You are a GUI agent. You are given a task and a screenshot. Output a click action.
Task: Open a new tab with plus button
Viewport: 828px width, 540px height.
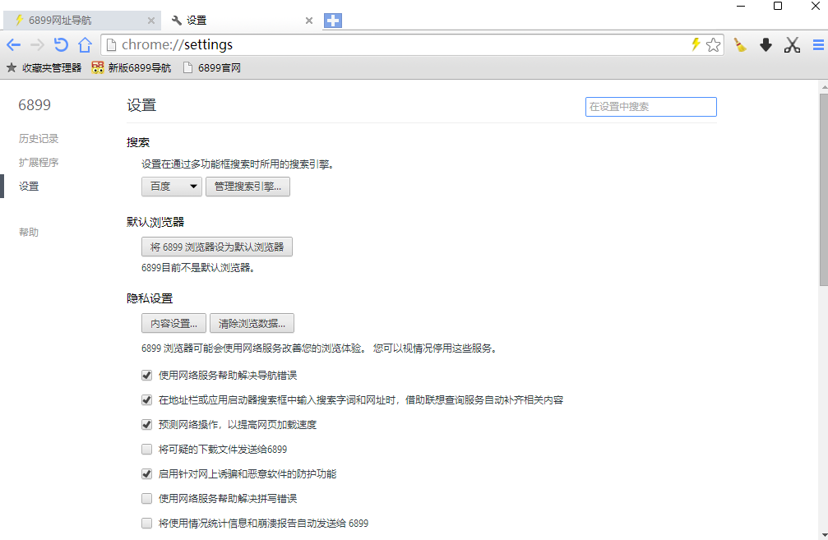[x=333, y=21]
